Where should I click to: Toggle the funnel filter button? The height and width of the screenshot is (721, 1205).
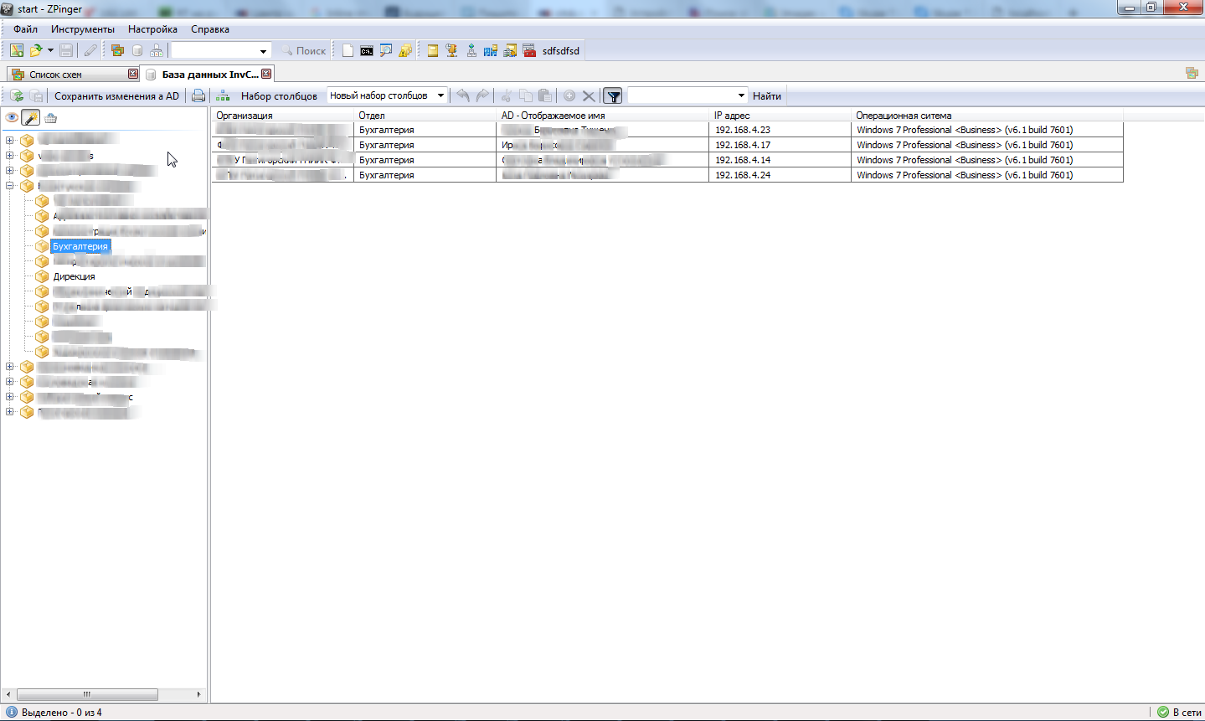[613, 96]
